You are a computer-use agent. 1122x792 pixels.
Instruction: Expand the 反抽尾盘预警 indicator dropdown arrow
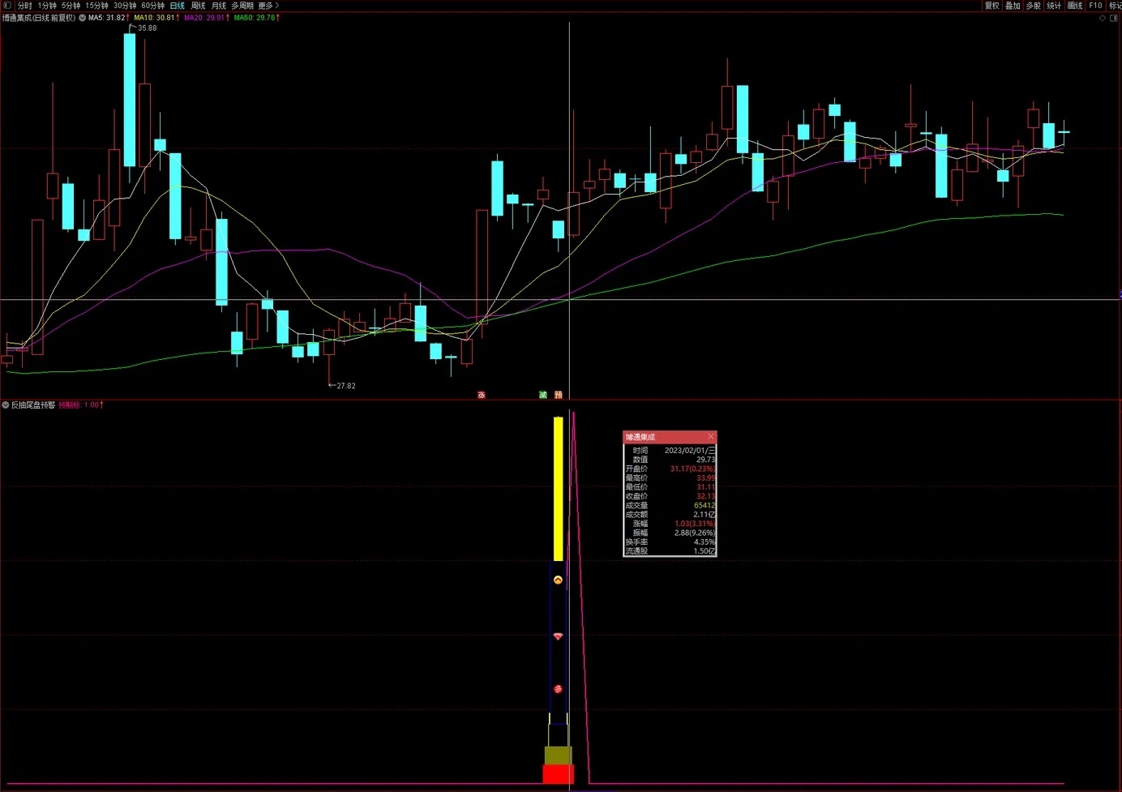pos(6,405)
